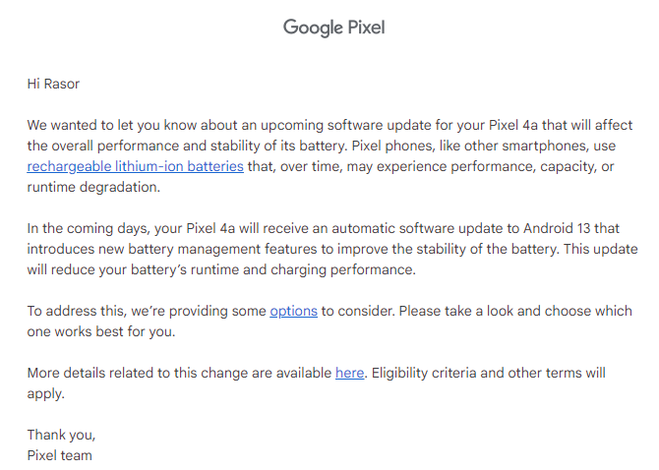Click the 'runtime degradation.' text

pos(93,187)
